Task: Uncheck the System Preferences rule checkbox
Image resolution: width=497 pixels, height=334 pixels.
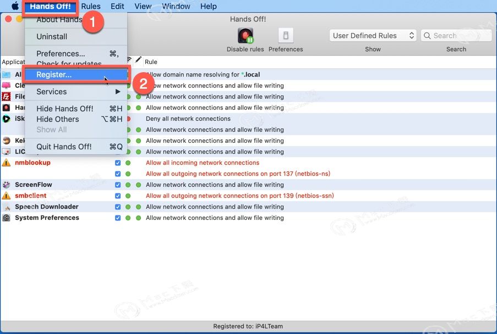Action: (118, 218)
